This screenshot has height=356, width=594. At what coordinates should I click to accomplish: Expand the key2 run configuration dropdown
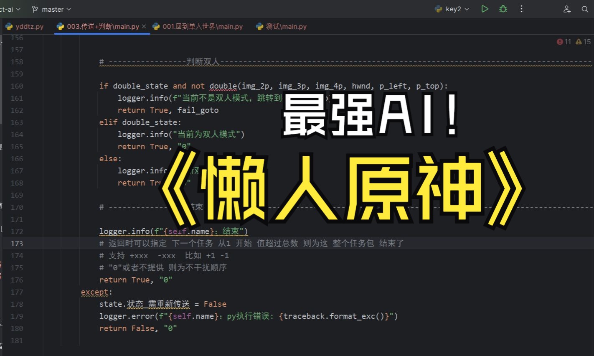pyautogui.click(x=452, y=9)
